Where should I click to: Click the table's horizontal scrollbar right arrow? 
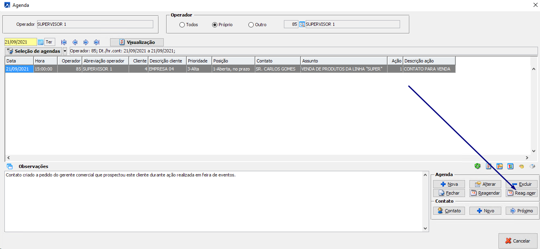pos(527,158)
